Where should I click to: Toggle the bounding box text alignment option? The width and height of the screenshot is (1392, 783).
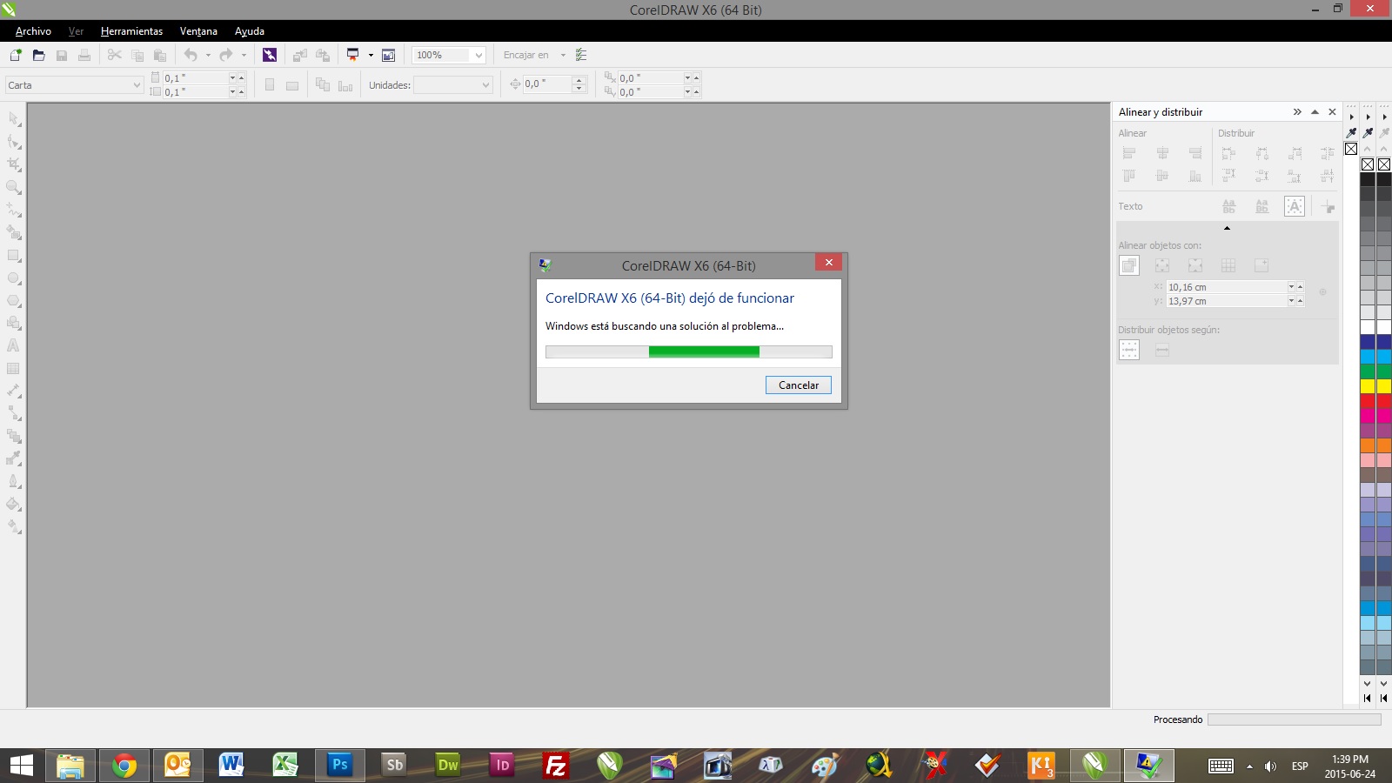point(1295,206)
